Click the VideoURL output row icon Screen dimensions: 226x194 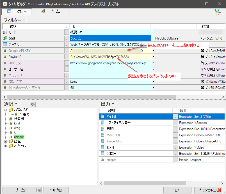tap(102, 135)
